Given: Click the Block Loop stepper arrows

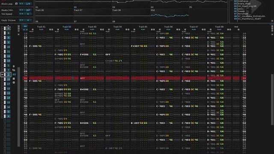Looking at the screenshot, I should (x=21, y=4).
